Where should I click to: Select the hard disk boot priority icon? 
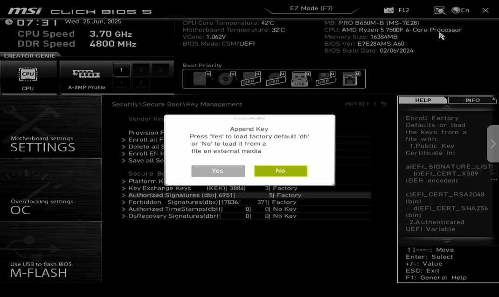(199, 79)
